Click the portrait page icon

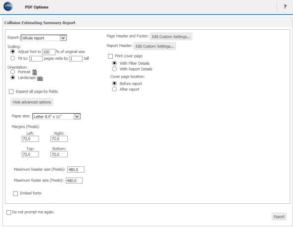click(35, 72)
